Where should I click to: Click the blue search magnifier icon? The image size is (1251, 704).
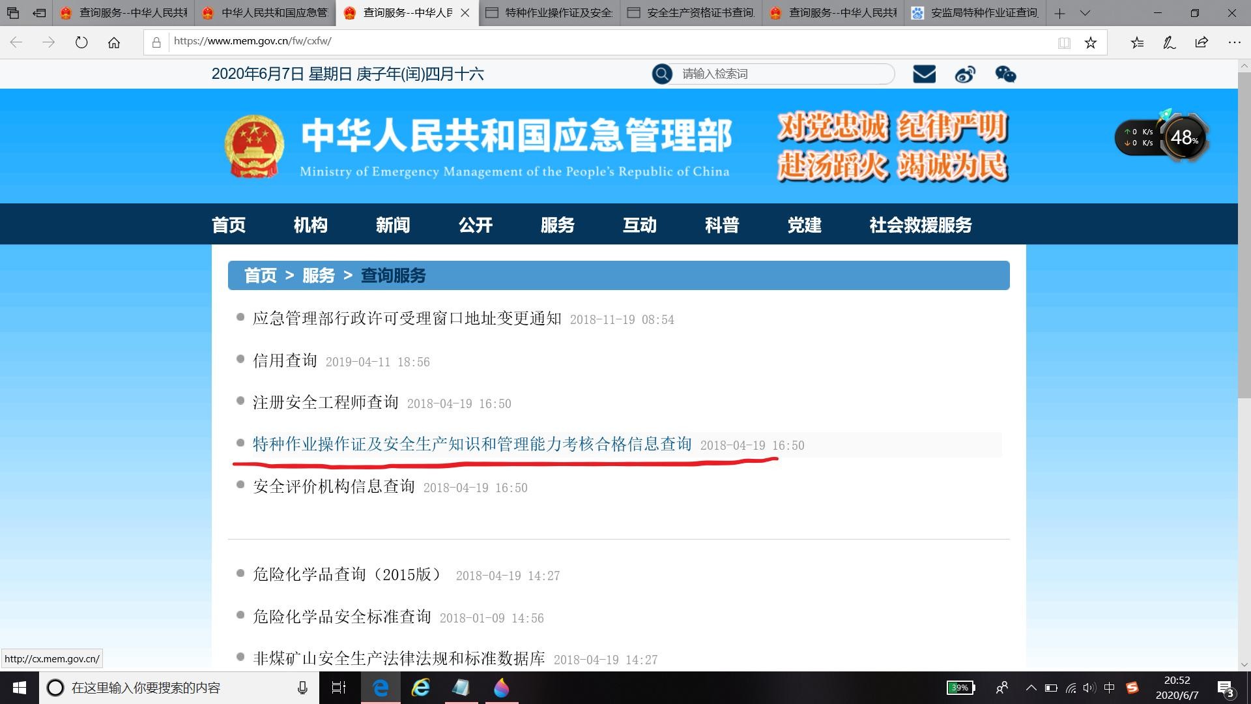click(662, 74)
